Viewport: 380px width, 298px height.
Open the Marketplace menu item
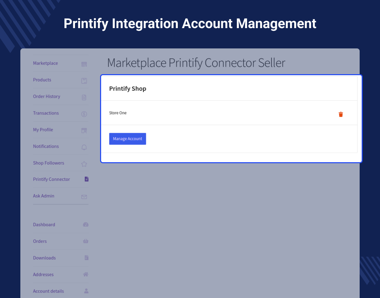tap(45, 63)
